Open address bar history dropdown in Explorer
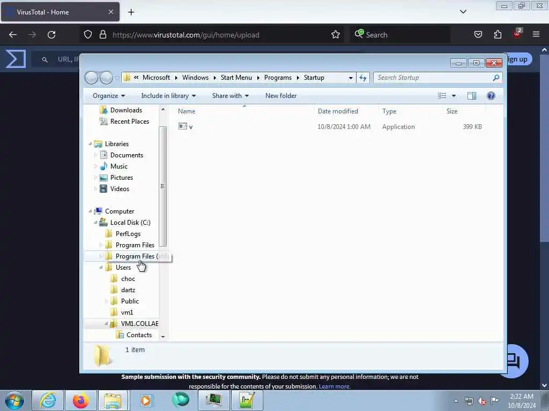This screenshot has width=549, height=411. [351, 78]
